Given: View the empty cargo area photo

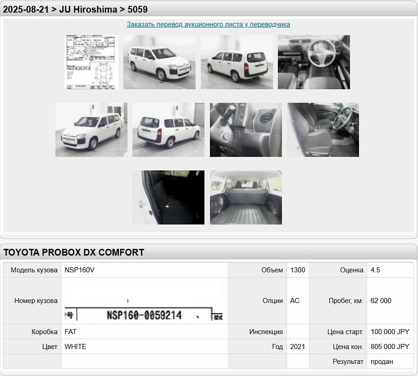Looking at the screenshot, I should tap(245, 198).
